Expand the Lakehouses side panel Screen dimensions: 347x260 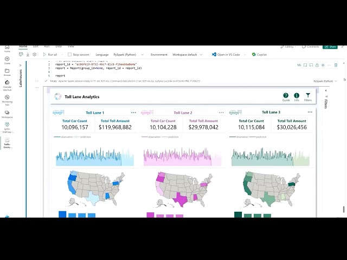click(21, 65)
